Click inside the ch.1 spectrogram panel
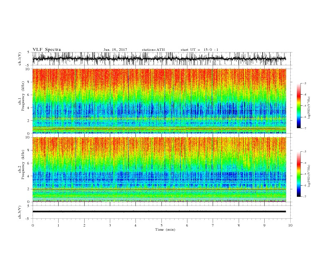The height and width of the screenshot is (253, 327). (x=159, y=101)
